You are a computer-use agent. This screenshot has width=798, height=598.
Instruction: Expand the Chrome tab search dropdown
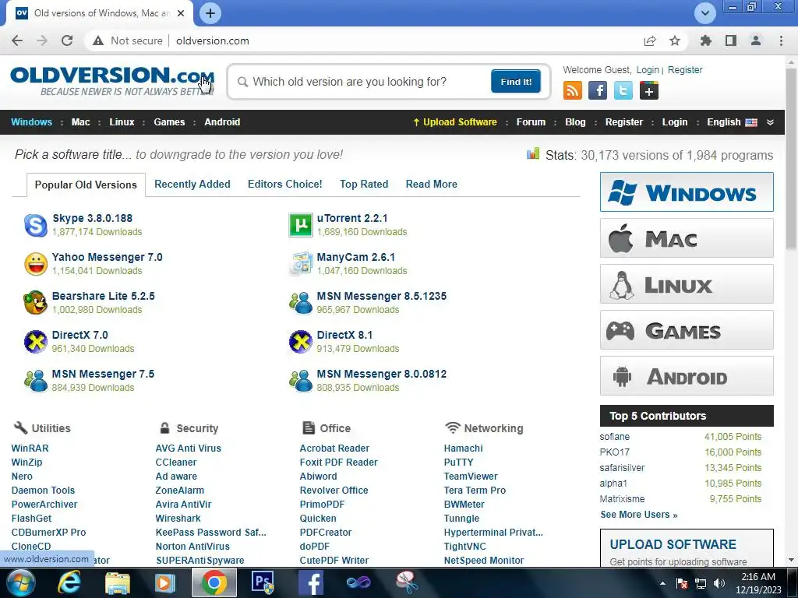click(705, 13)
